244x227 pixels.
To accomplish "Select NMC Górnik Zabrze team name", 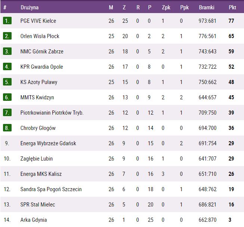I will (x=42, y=52).
